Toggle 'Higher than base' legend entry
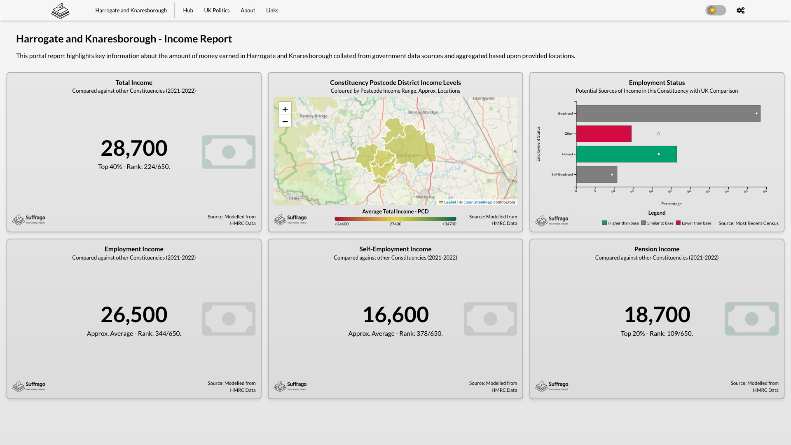This screenshot has height=445, width=791. (x=620, y=223)
